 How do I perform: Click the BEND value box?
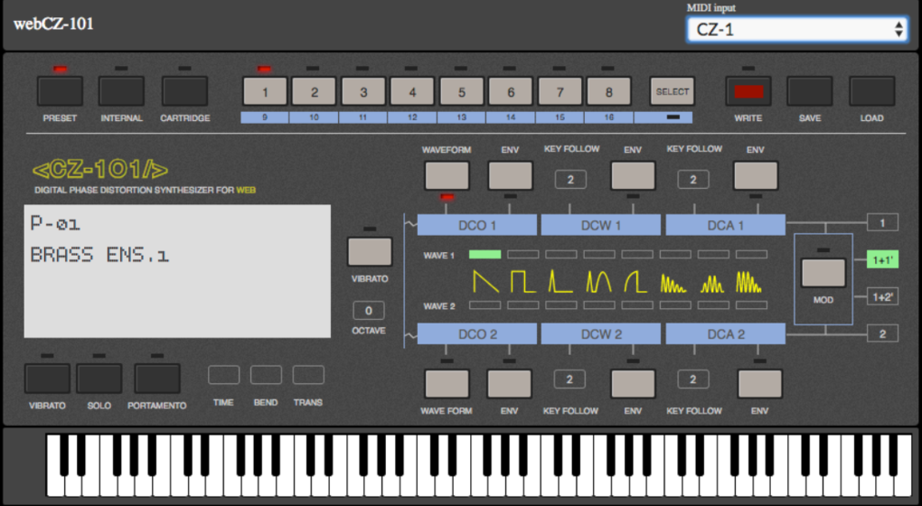click(266, 375)
